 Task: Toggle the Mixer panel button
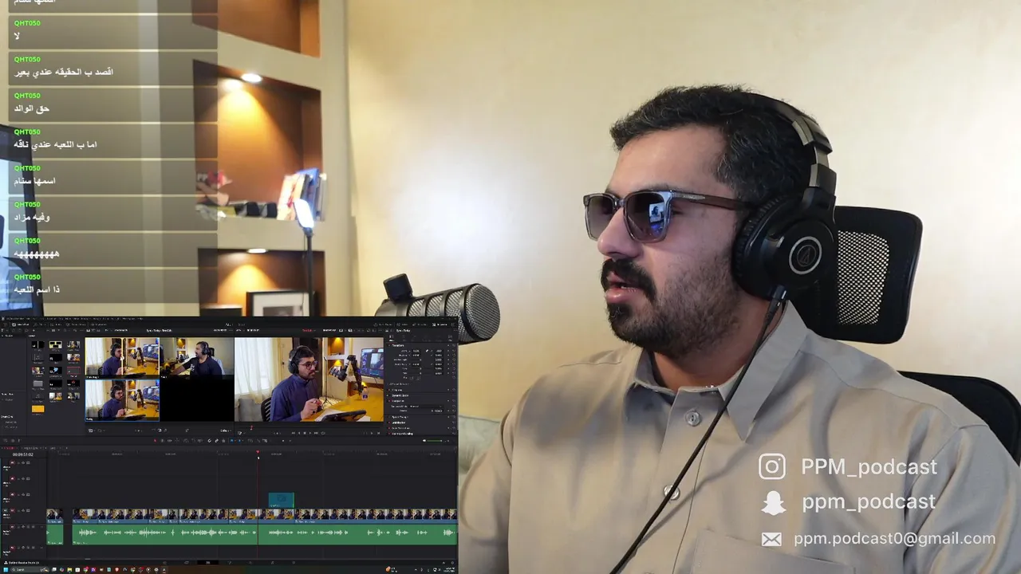[402, 324]
